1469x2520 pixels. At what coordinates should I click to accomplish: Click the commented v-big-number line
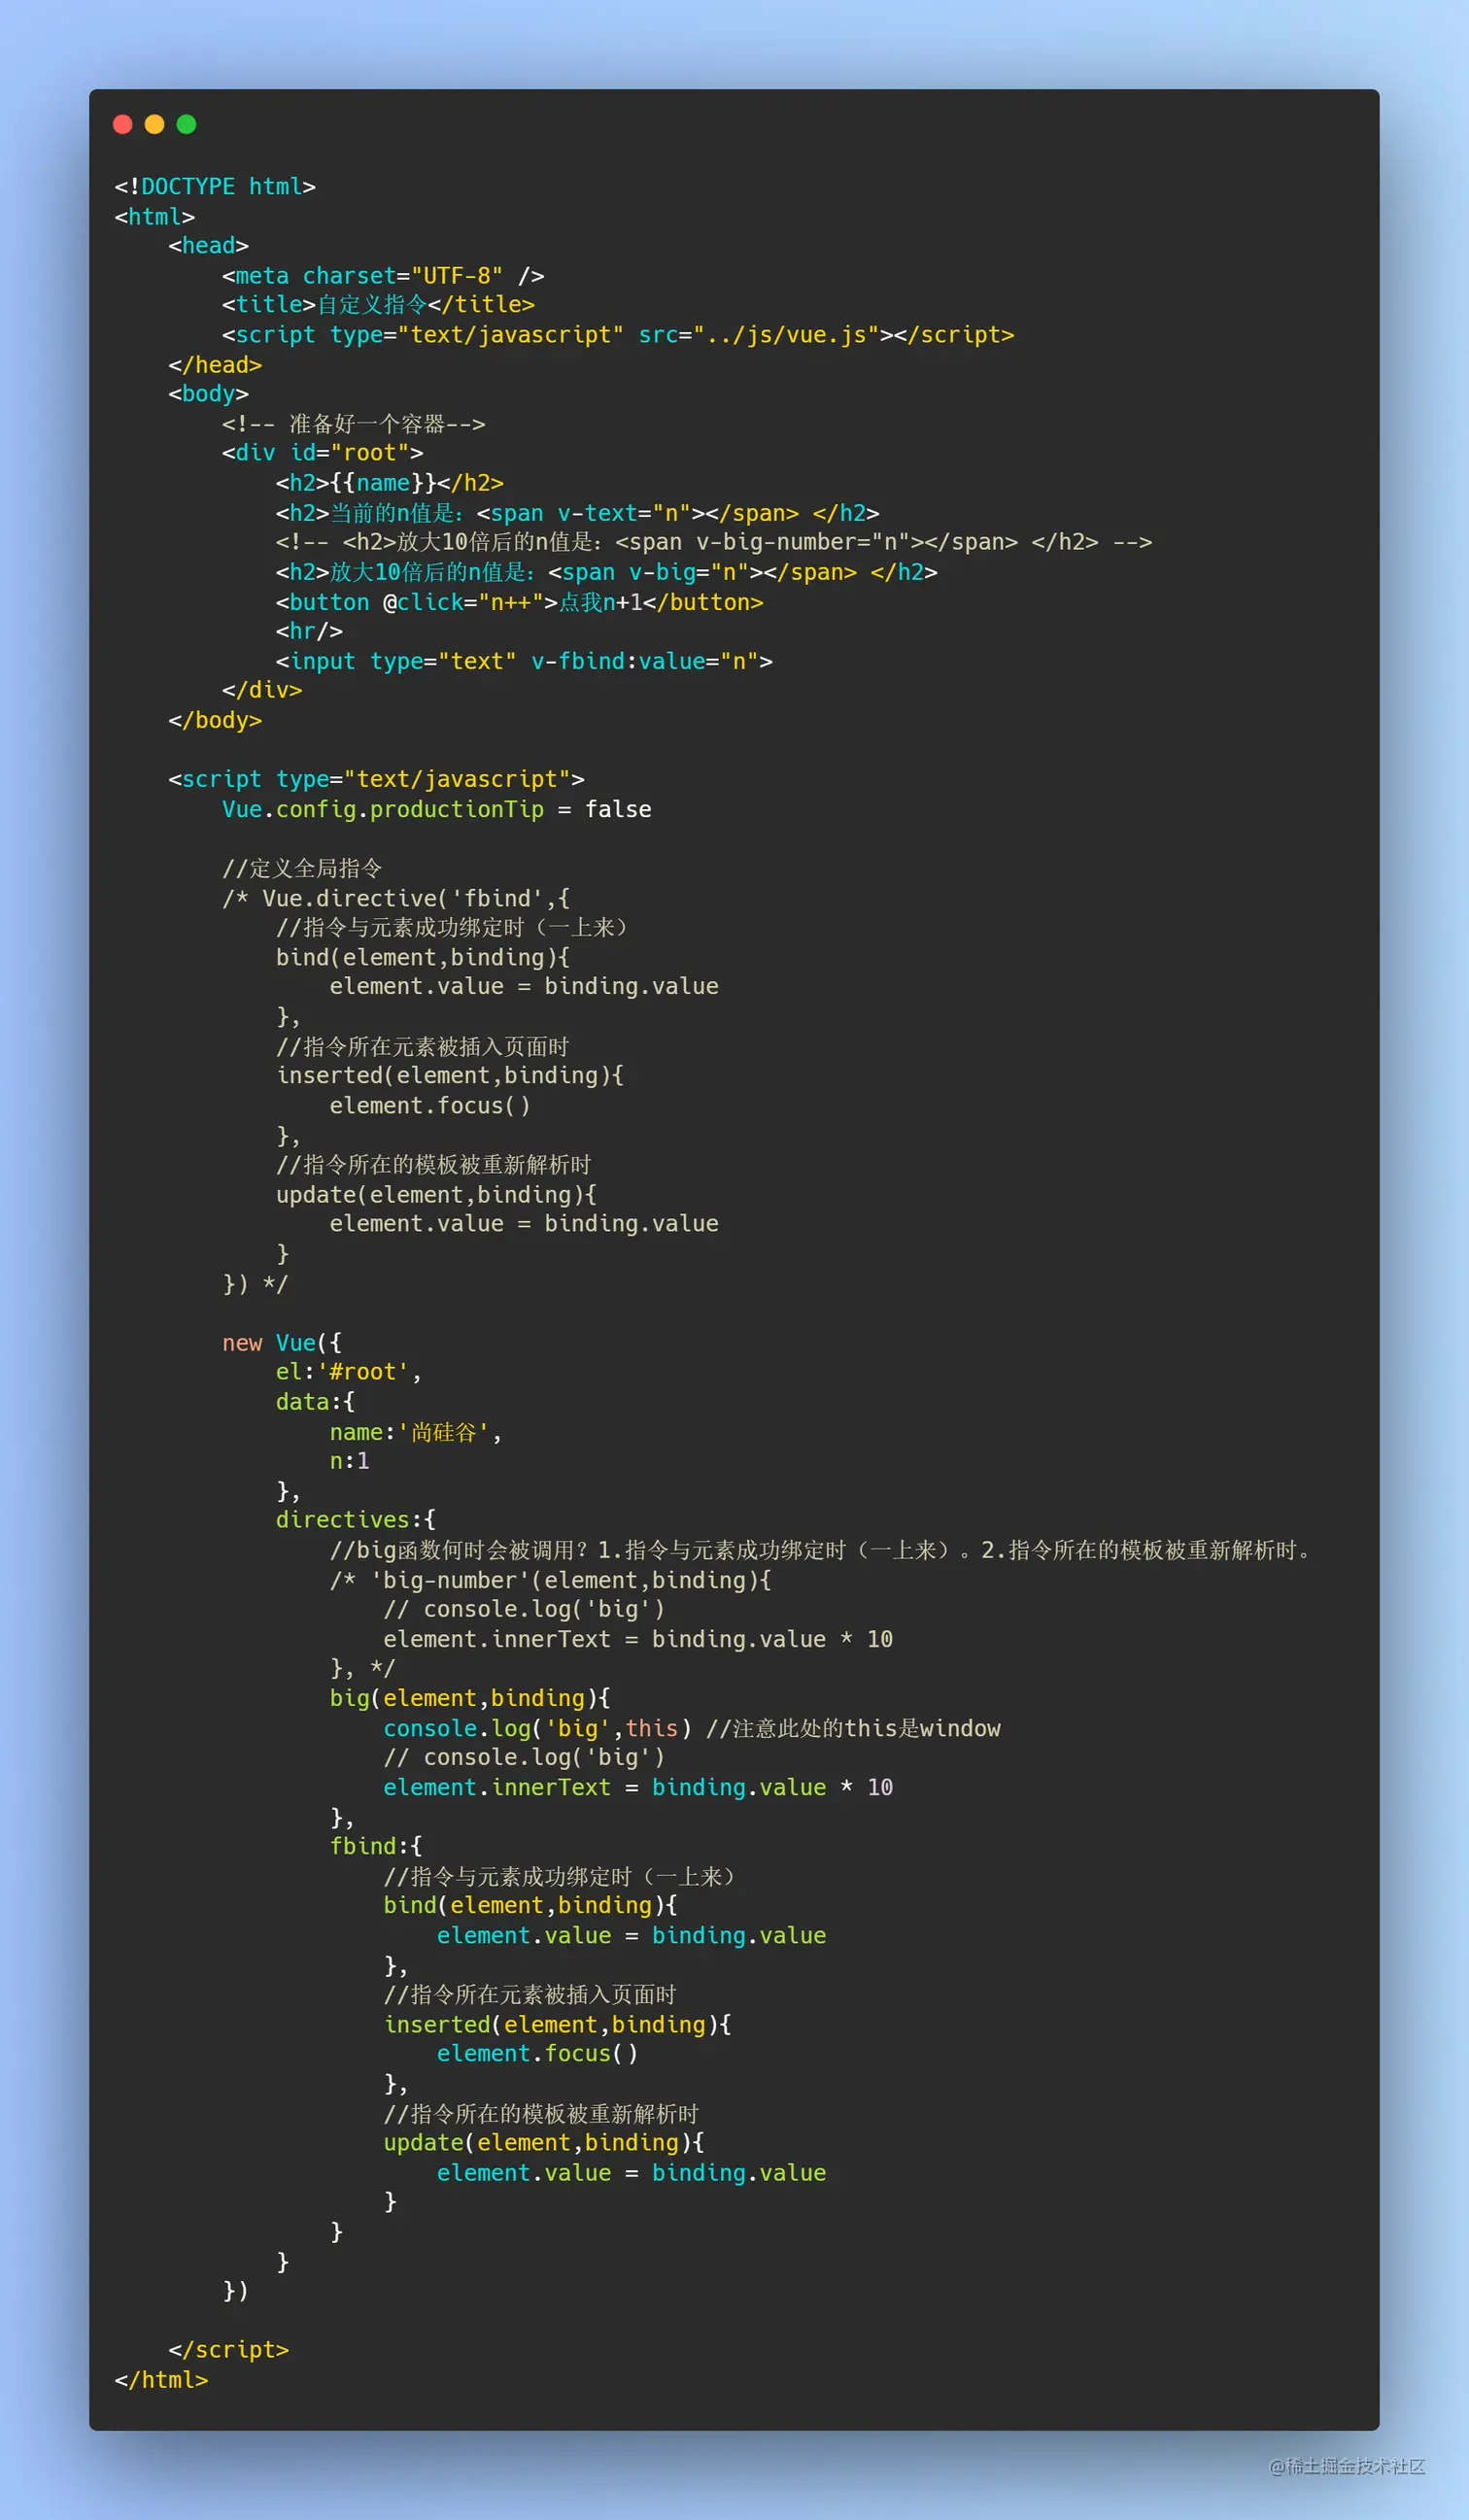coord(714,542)
